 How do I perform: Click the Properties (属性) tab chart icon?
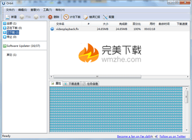(53, 84)
